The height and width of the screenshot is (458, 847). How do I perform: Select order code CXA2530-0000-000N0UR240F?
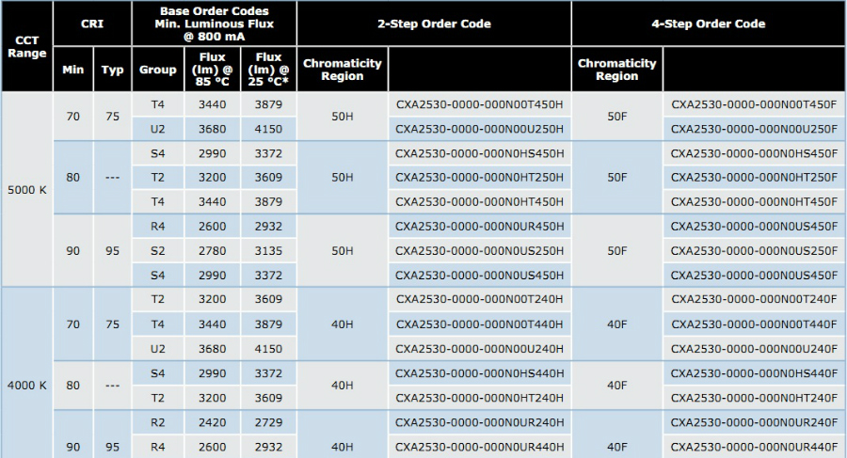754,422
